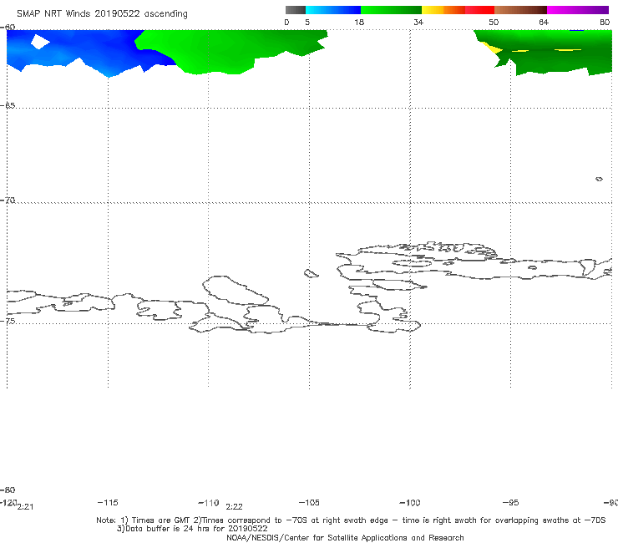Viewport: 618px width, 543px height.
Task: Click the longitude label '-115'
Action: [x=108, y=503]
